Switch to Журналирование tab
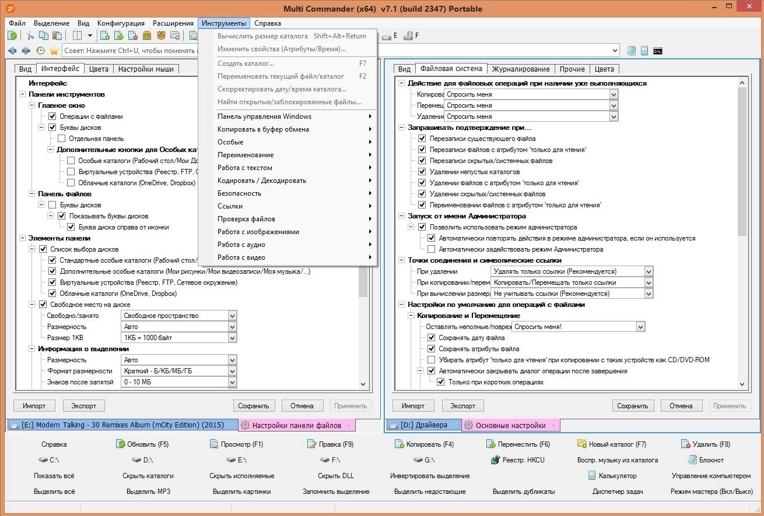The width and height of the screenshot is (764, 516). pos(521,69)
